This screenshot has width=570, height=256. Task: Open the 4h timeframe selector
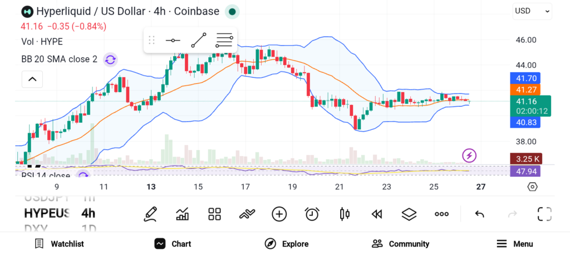(88, 213)
